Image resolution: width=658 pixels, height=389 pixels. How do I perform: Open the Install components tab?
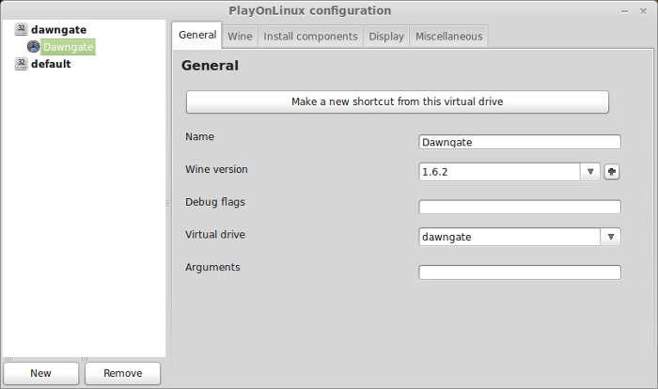(310, 37)
